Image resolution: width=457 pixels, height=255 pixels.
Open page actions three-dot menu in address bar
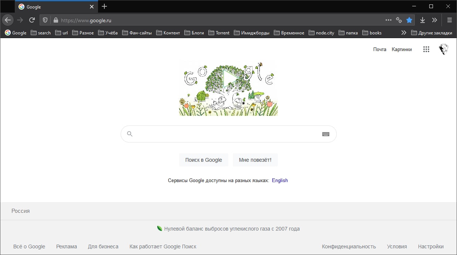[x=388, y=20]
